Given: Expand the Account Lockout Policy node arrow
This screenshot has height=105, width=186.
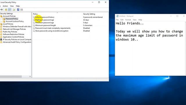Looking at the screenshot, I should click(x=1, y=21).
